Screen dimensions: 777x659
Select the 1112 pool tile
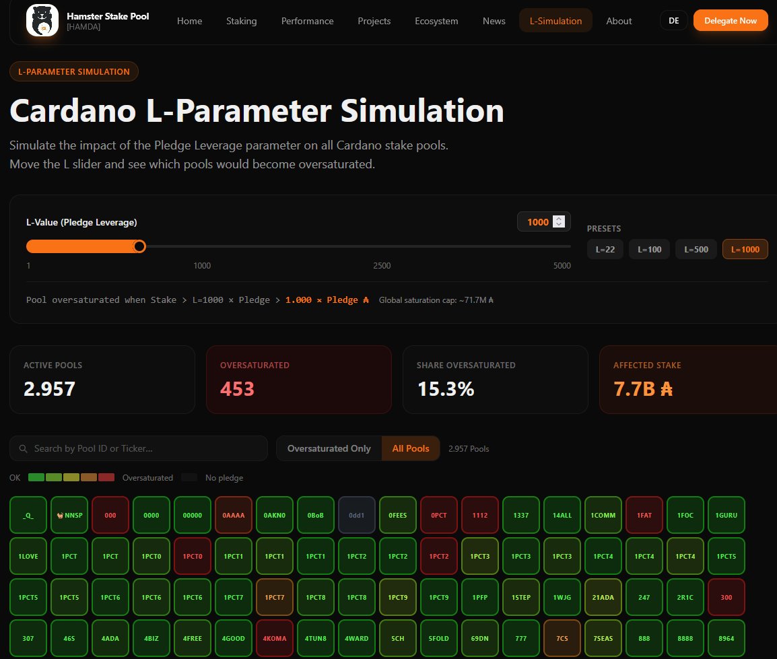coord(480,515)
